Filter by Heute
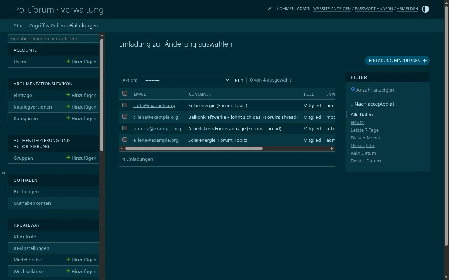Image resolution: width=449 pixels, height=280 pixels. [x=357, y=122]
